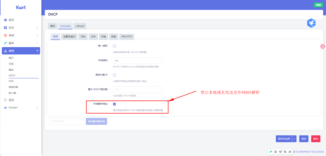The image size is (326, 156).
Task: Click the new instance name input field
Action: pos(68,121)
